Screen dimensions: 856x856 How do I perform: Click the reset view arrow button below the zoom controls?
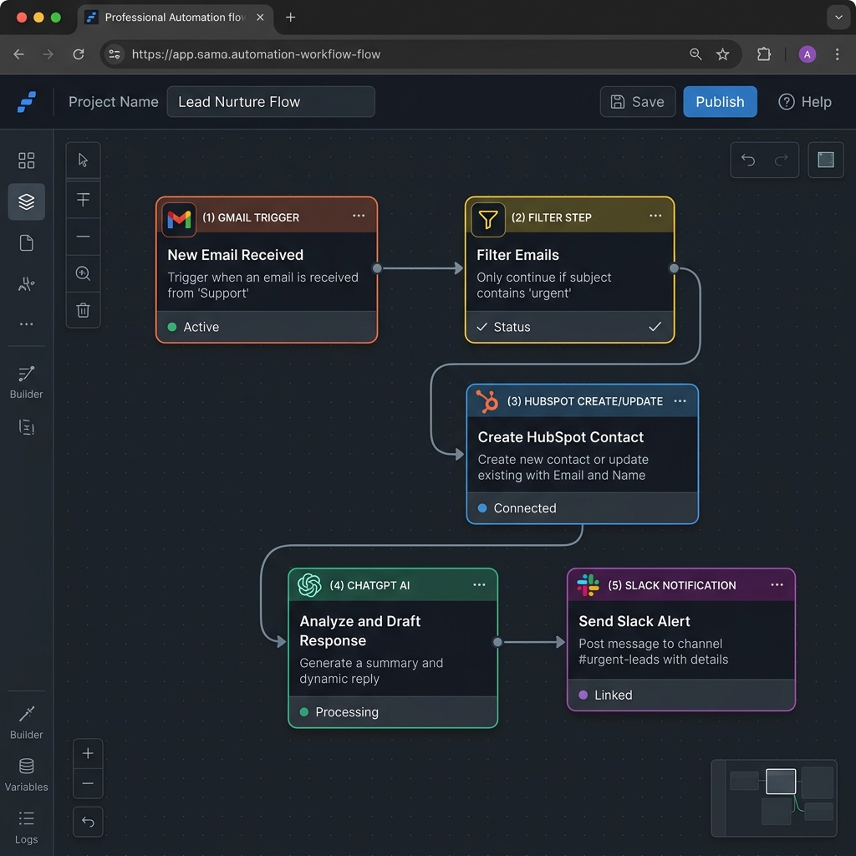(x=88, y=822)
